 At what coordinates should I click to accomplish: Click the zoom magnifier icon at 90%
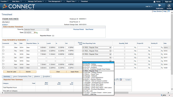pyautogui.click(x=162, y=95)
